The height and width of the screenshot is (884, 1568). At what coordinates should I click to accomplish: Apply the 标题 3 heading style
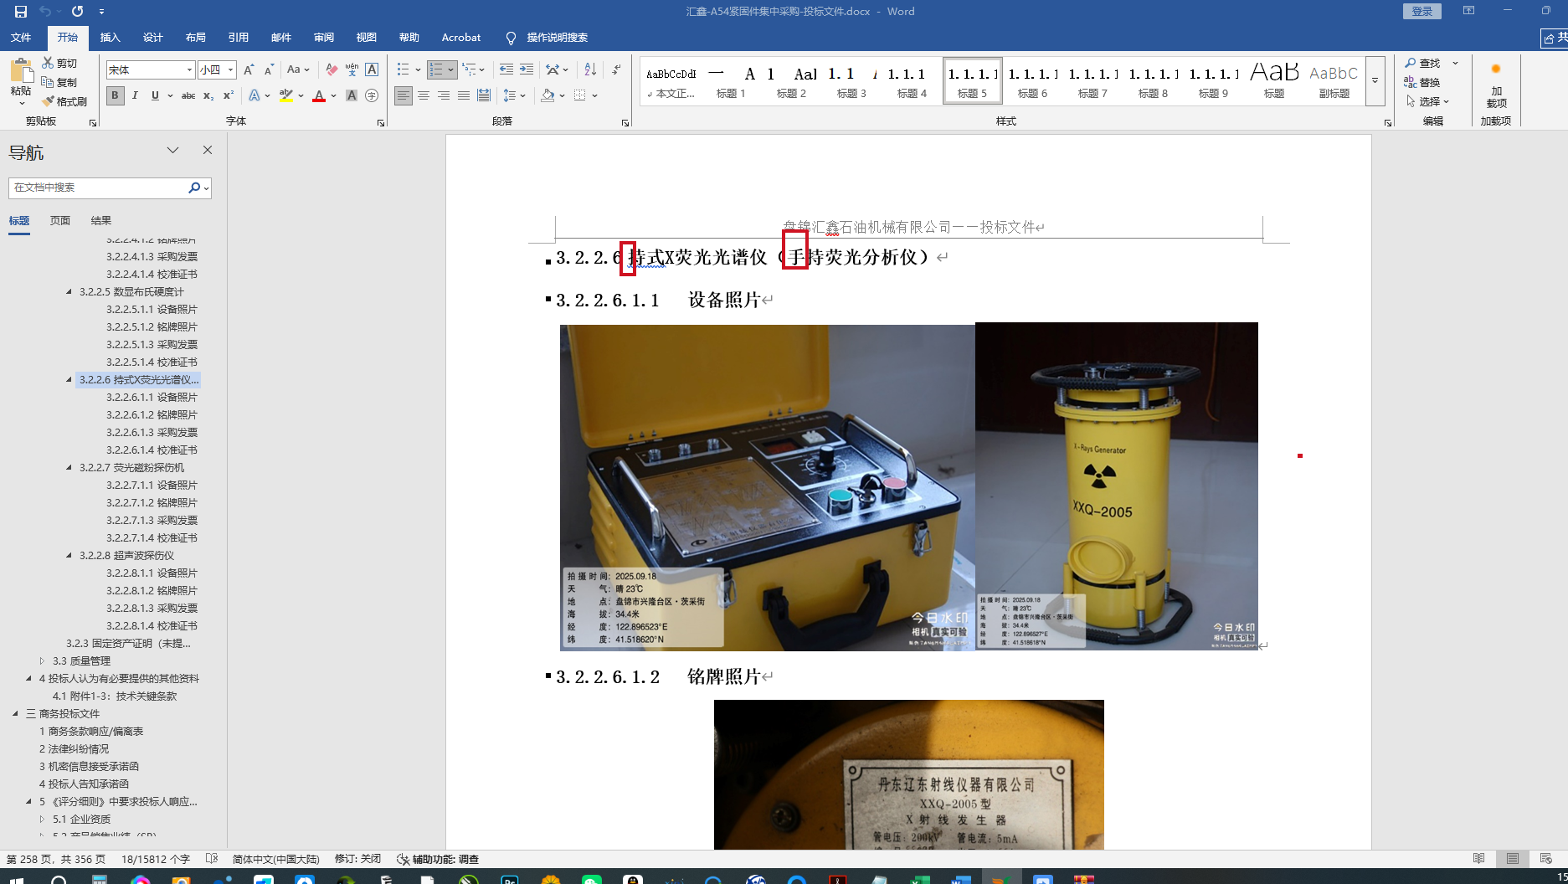coord(851,81)
